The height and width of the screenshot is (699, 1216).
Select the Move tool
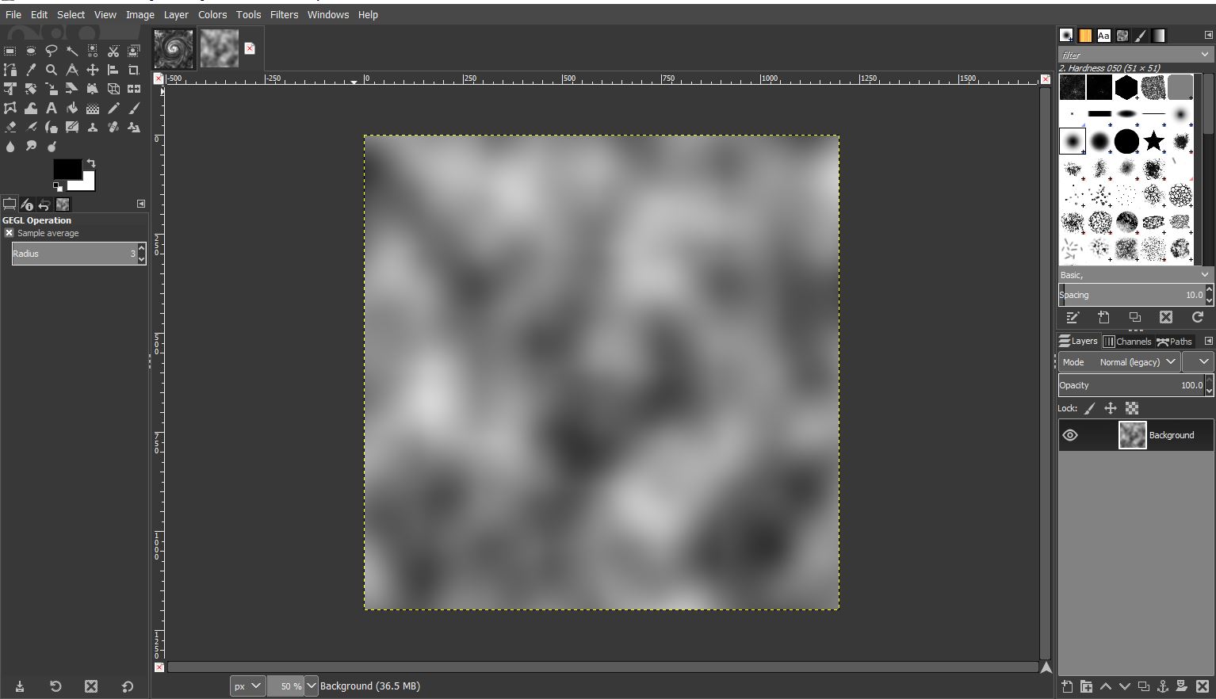click(x=93, y=70)
